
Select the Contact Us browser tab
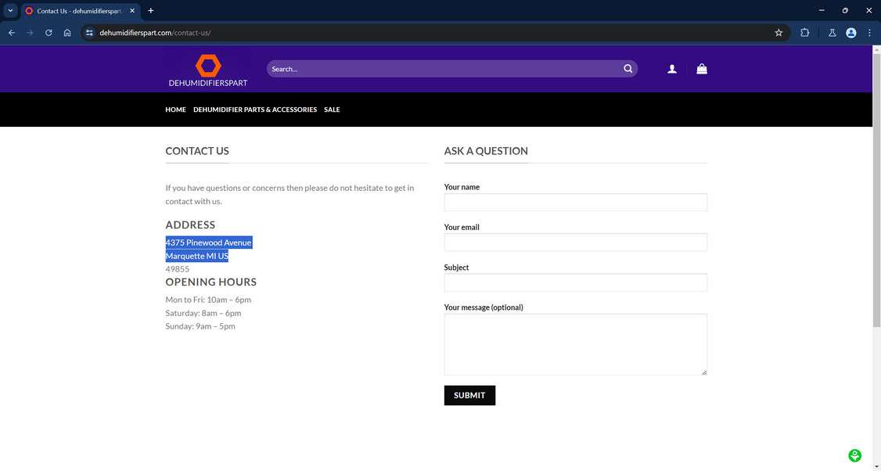pos(79,11)
